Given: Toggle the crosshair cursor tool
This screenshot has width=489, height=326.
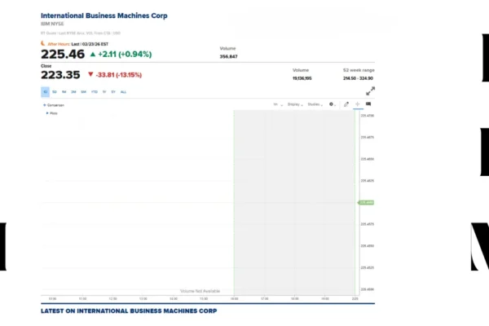Looking at the screenshot, I should tap(358, 104).
